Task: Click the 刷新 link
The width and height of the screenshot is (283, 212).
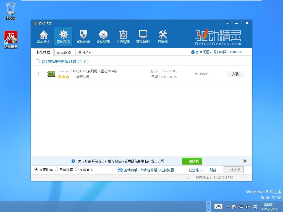Action: point(213,170)
